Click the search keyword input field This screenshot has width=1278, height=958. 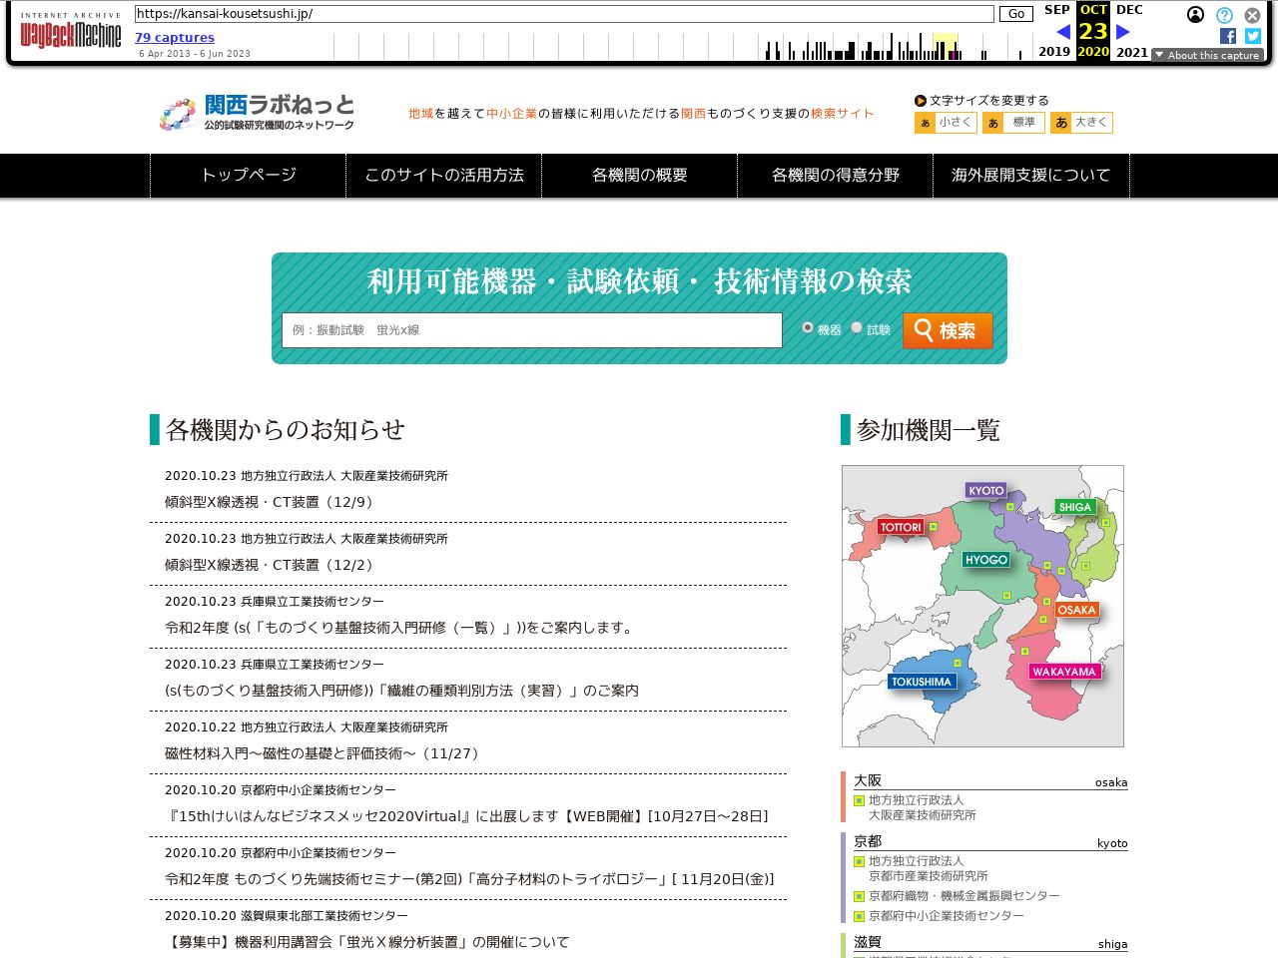[531, 330]
